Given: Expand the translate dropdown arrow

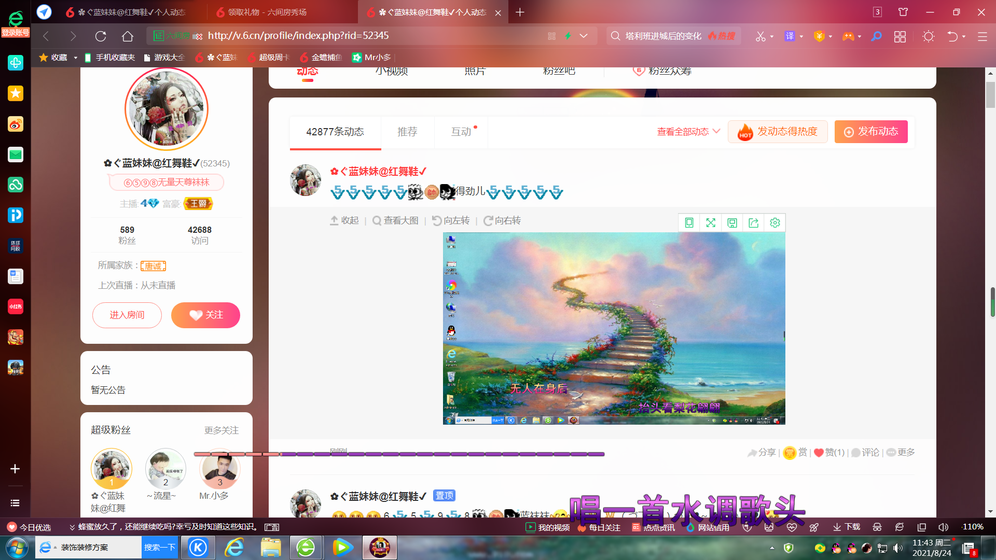Looking at the screenshot, I should [x=801, y=37].
